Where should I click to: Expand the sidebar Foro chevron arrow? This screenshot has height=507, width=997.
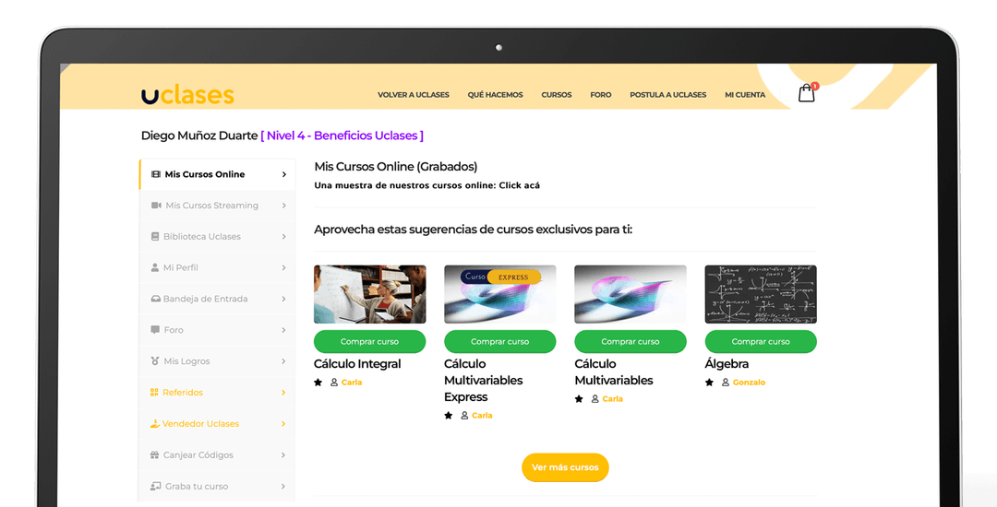283,330
